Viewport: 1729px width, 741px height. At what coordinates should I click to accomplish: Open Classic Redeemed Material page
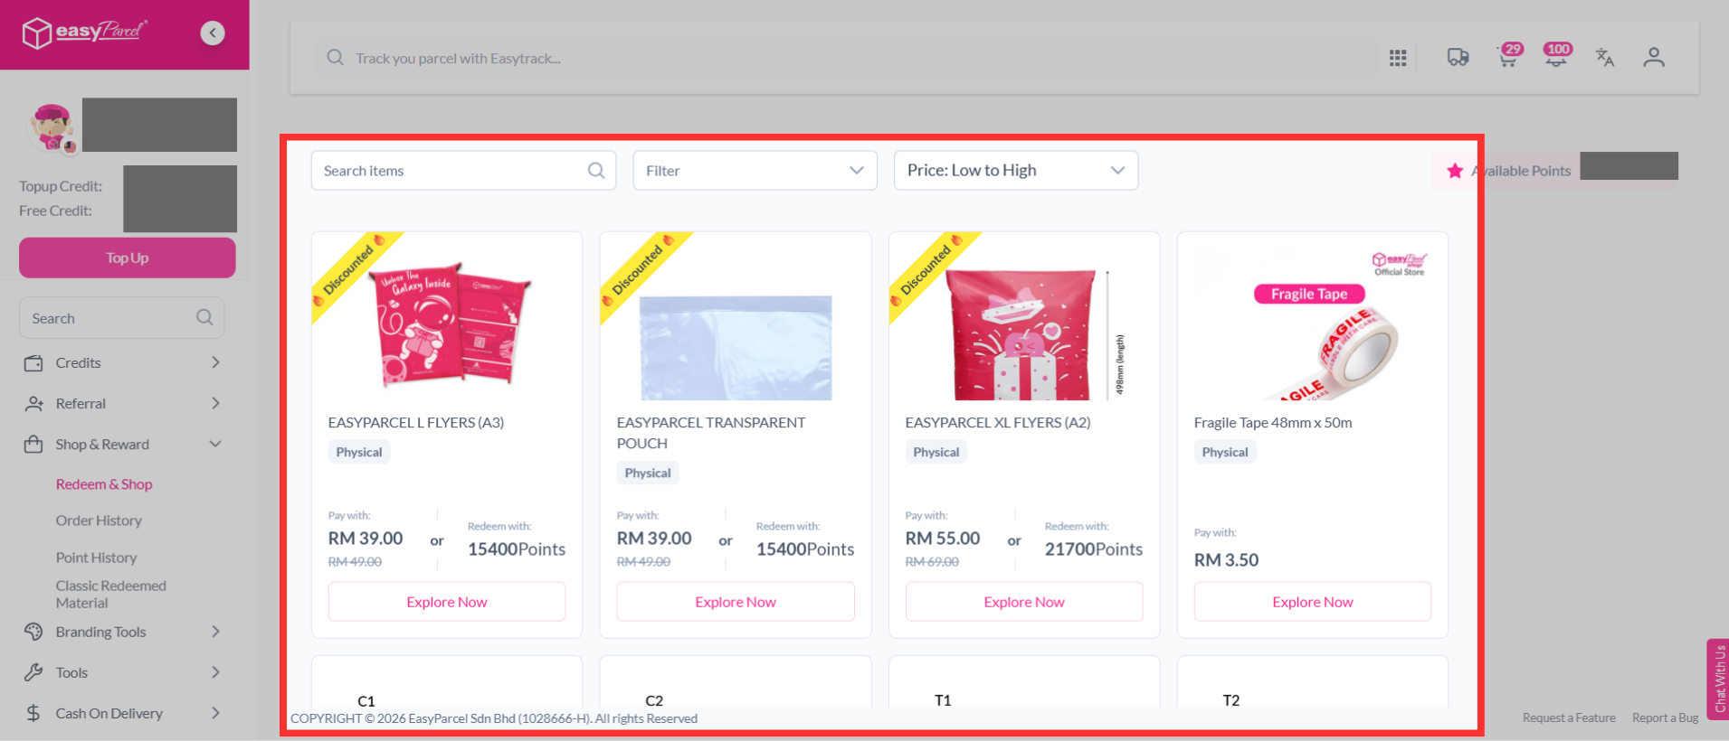point(110,594)
